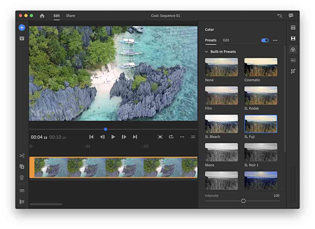Jump to the end of the sequence

tap(135, 137)
